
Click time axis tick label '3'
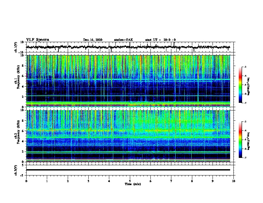pyautogui.click(x=88, y=181)
